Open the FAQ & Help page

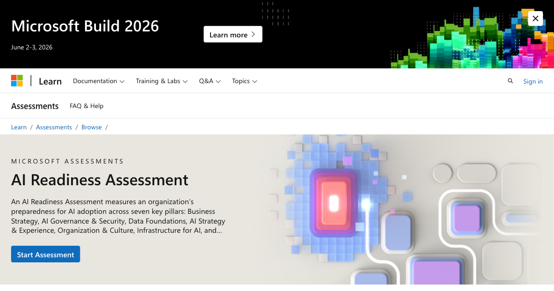(87, 106)
